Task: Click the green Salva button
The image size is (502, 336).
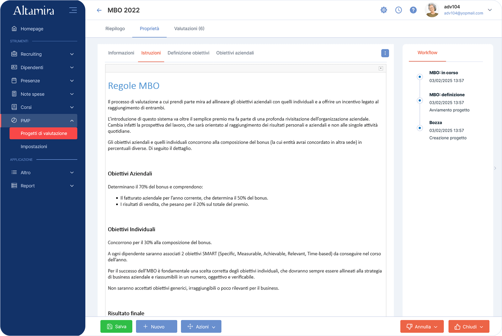Action: (116, 327)
